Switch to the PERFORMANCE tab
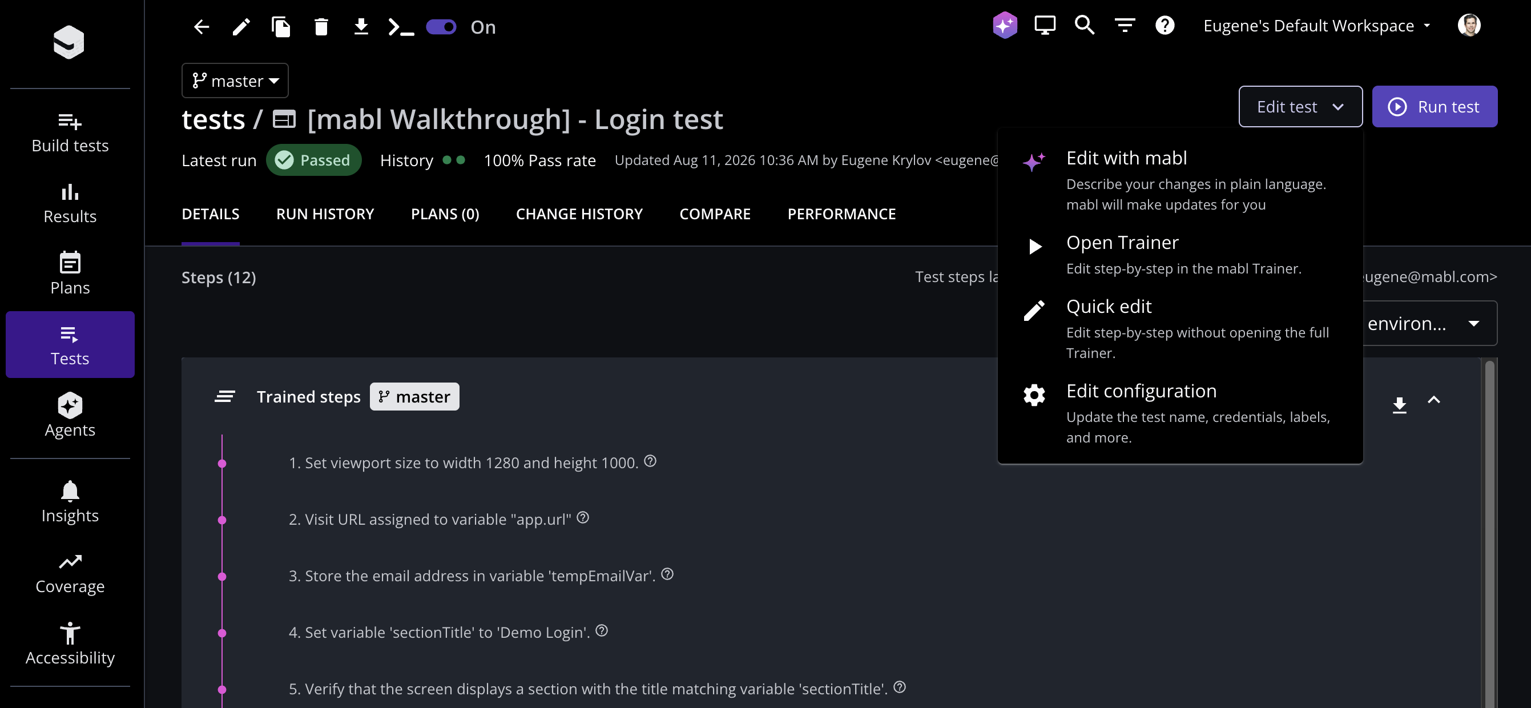This screenshot has height=708, width=1531. coord(841,214)
